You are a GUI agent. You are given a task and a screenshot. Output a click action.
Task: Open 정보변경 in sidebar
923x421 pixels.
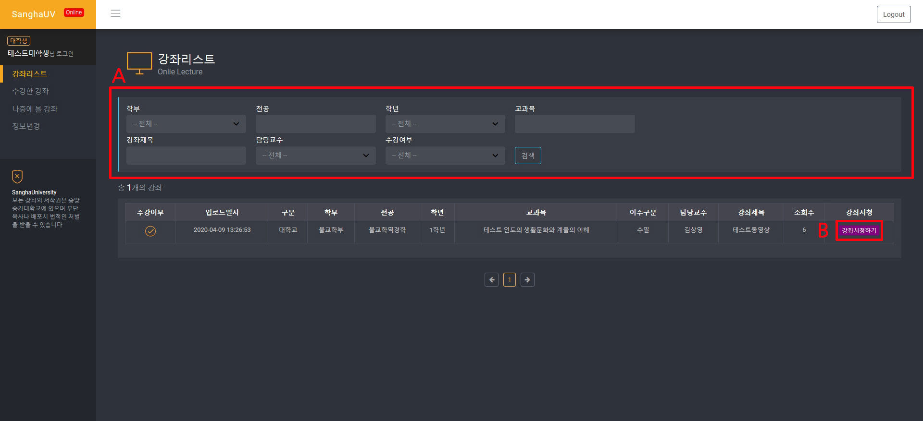point(26,126)
